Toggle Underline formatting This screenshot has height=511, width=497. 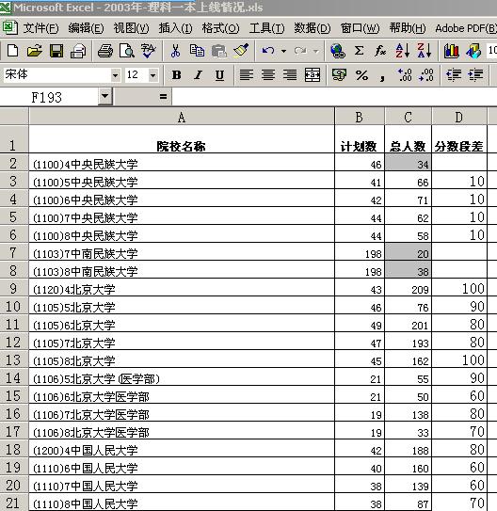click(x=219, y=75)
